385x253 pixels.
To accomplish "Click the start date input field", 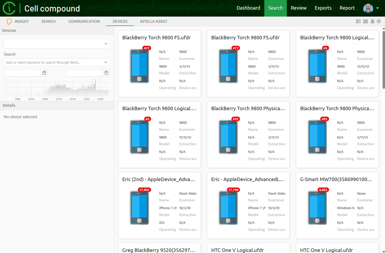I will [22, 73].
